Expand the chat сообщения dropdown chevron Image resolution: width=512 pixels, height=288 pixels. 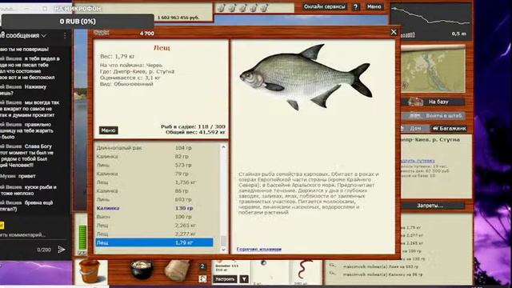(x=44, y=35)
